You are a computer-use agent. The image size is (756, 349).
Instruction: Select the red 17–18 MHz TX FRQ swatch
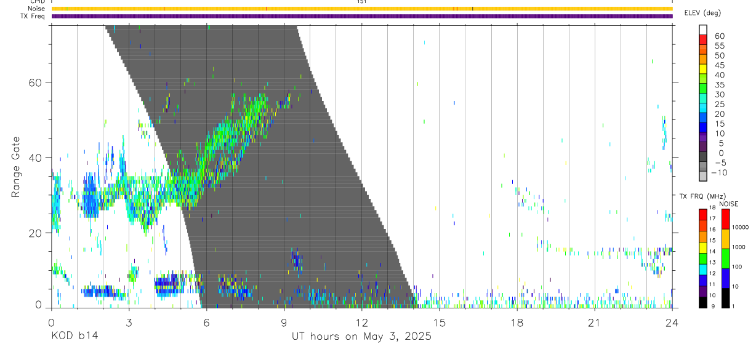[703, 214]
